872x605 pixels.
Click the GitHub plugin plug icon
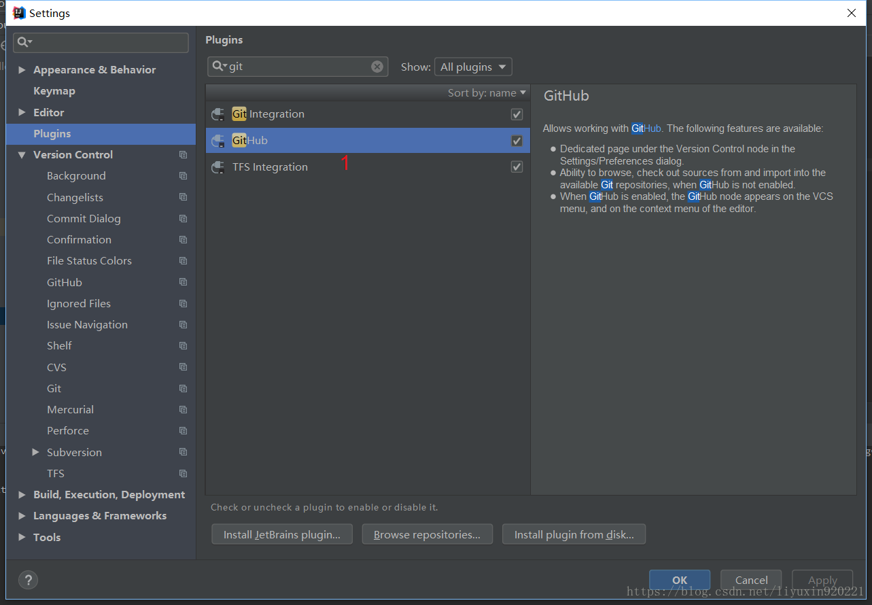(x=217, y=141)
